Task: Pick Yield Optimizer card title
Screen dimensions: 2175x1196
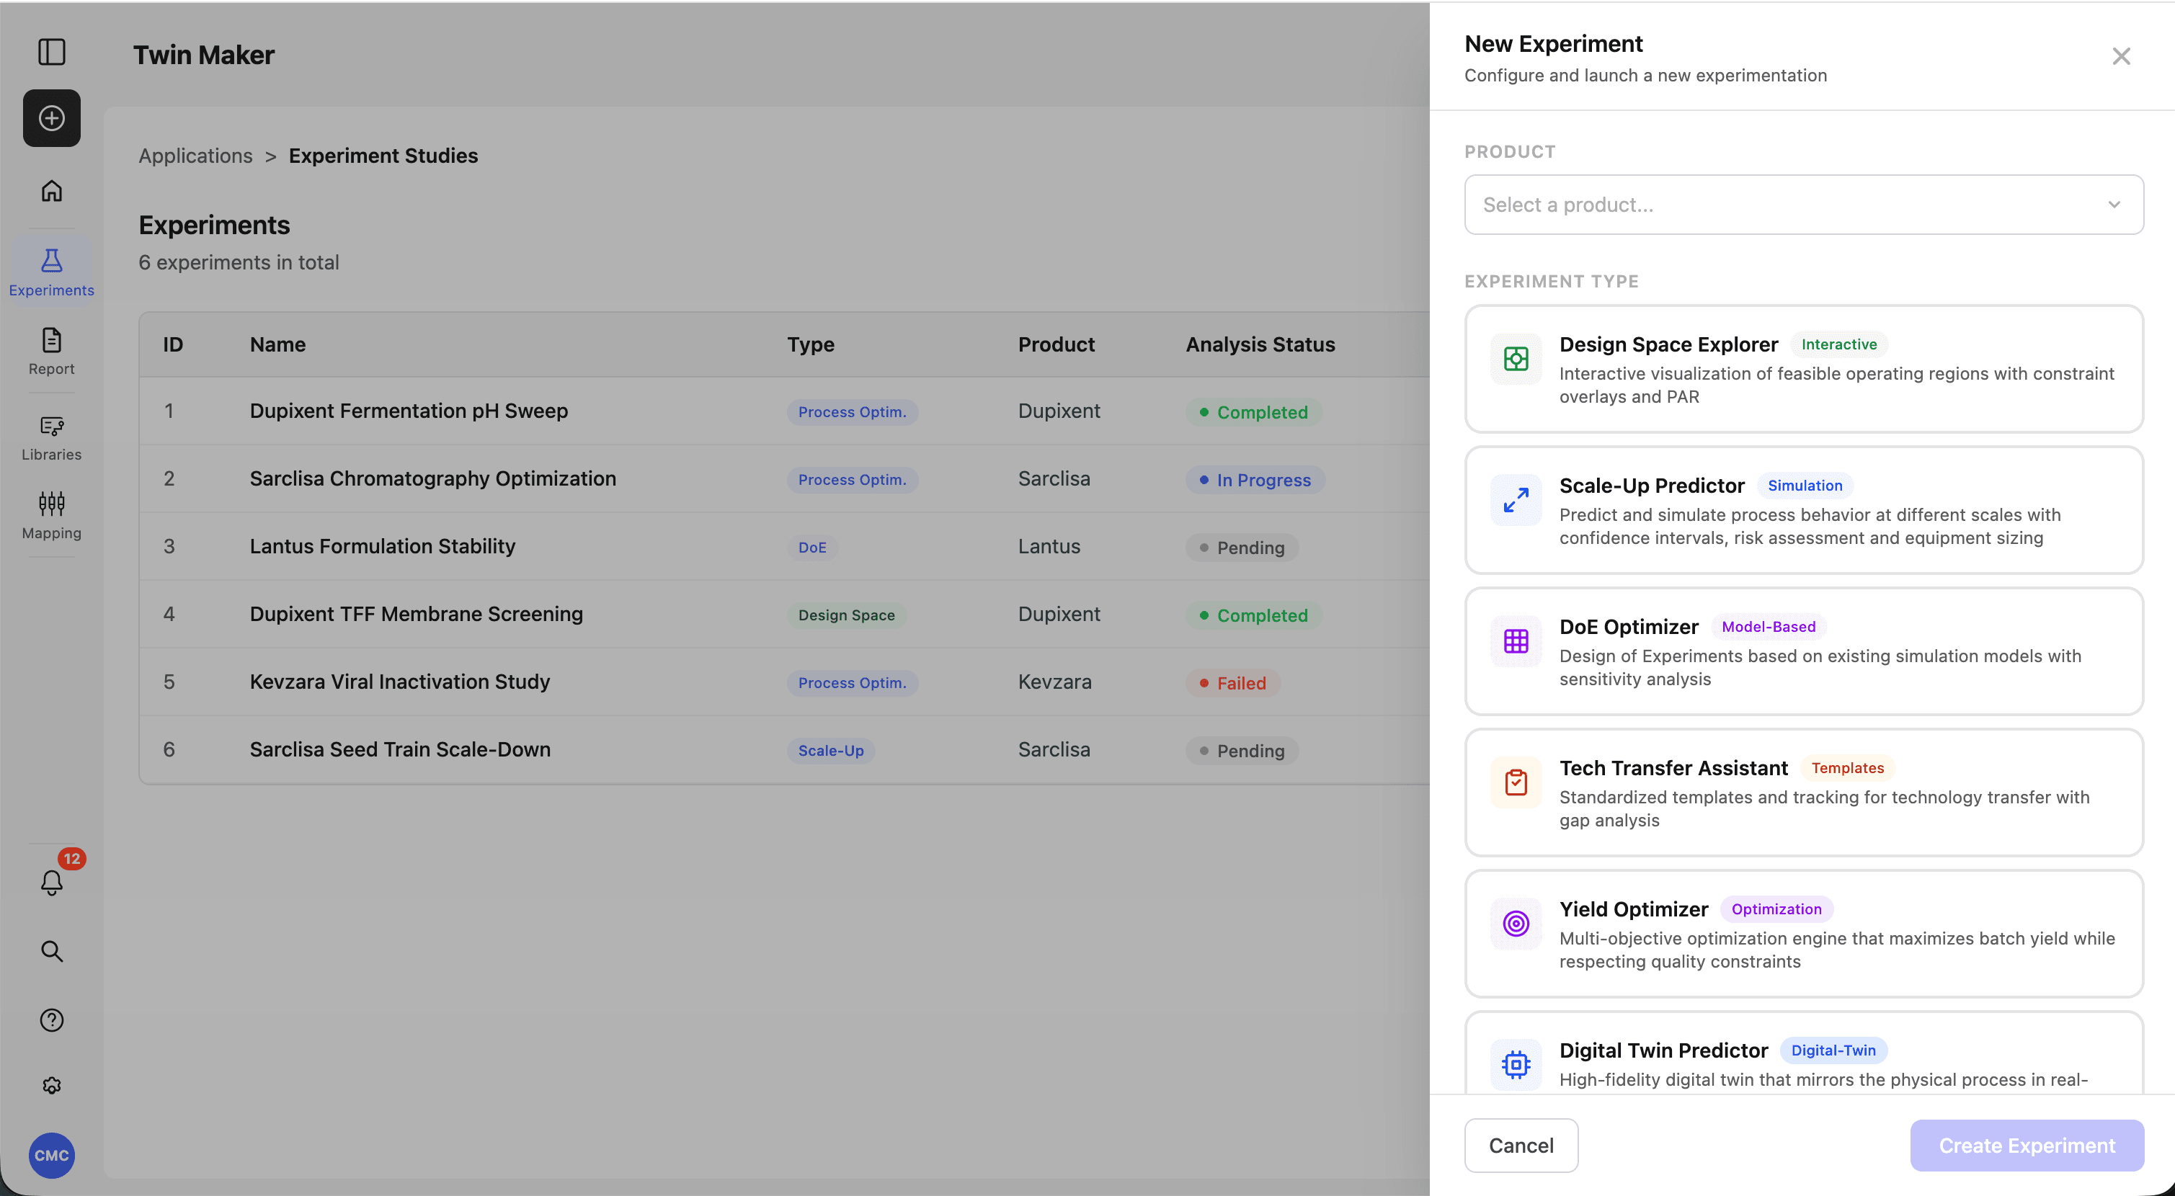Action: 1633,909
